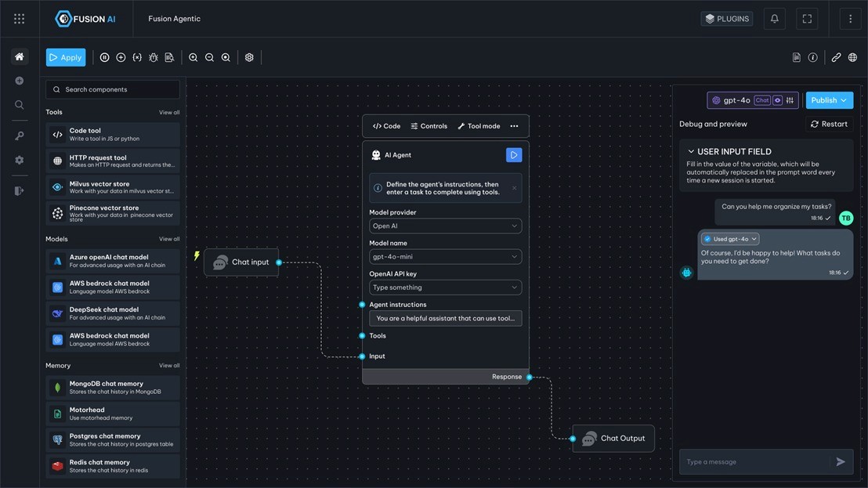Click the Fusion AI logo
Viewport: 868px width, 488px height.
(x=85, y=19)
